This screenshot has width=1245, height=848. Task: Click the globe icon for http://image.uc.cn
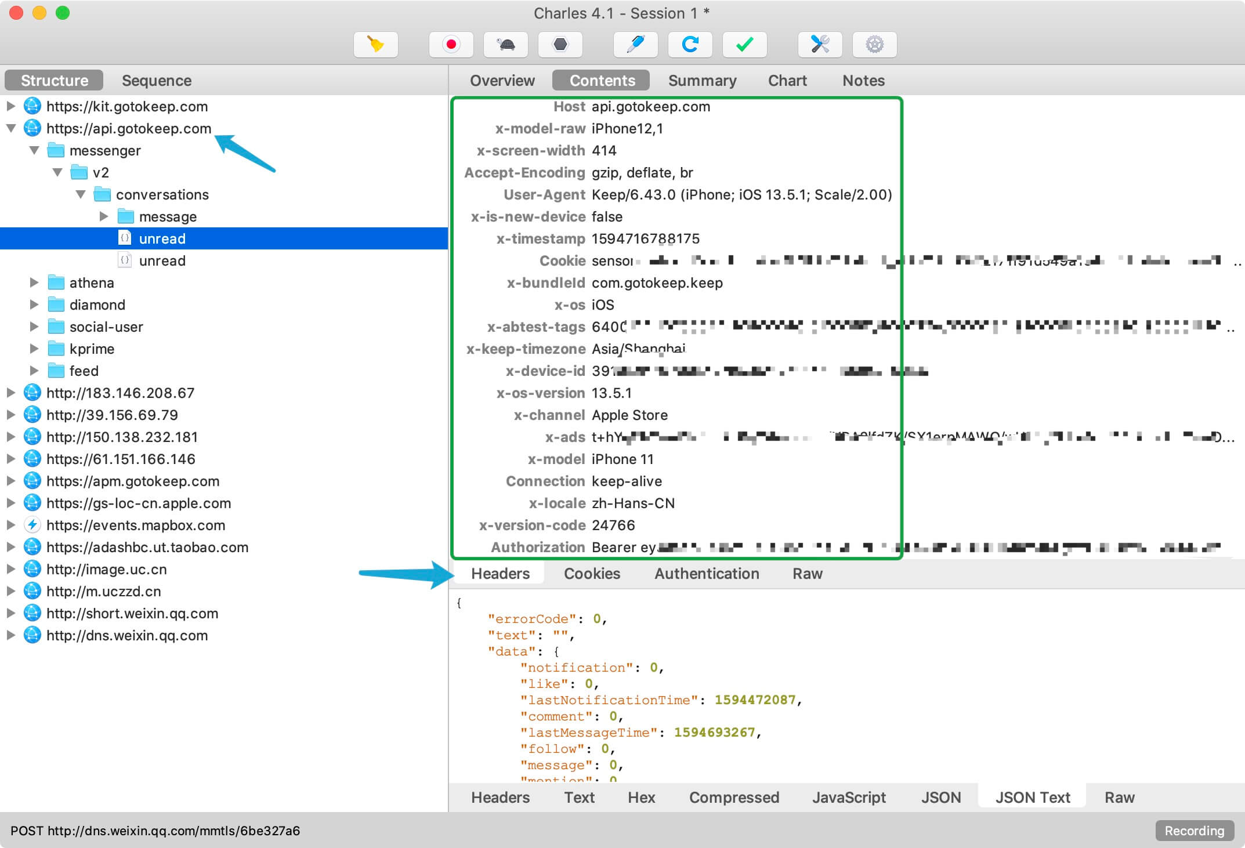pos(32,569)
